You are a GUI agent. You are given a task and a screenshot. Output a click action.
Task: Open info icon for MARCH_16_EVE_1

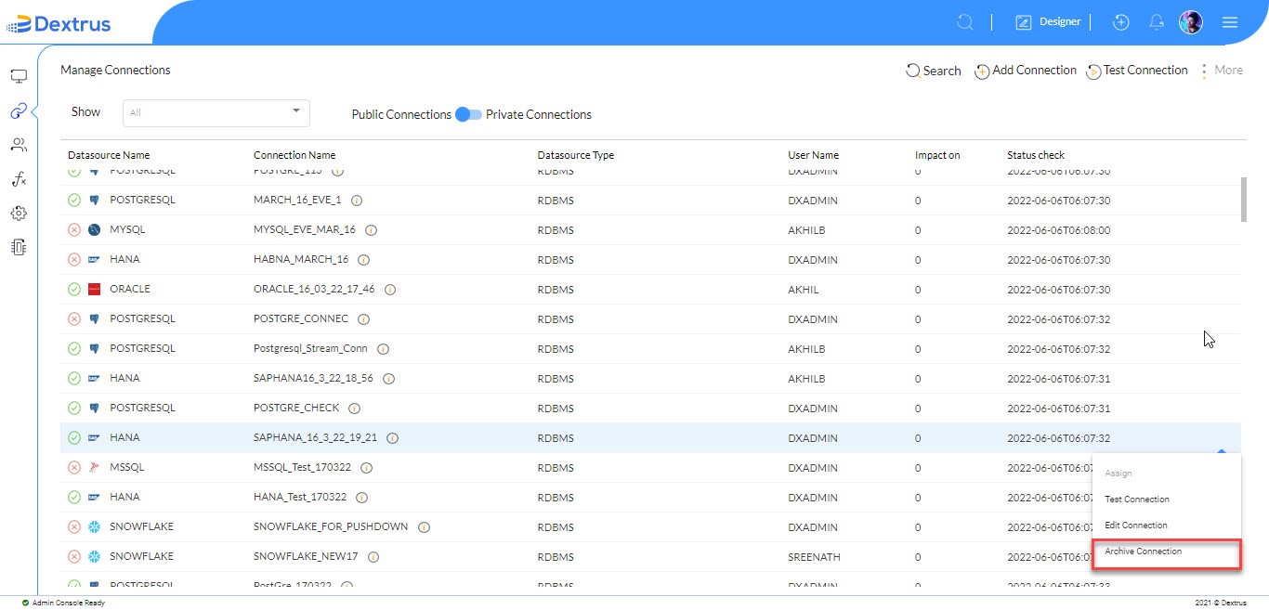(357, 201)
